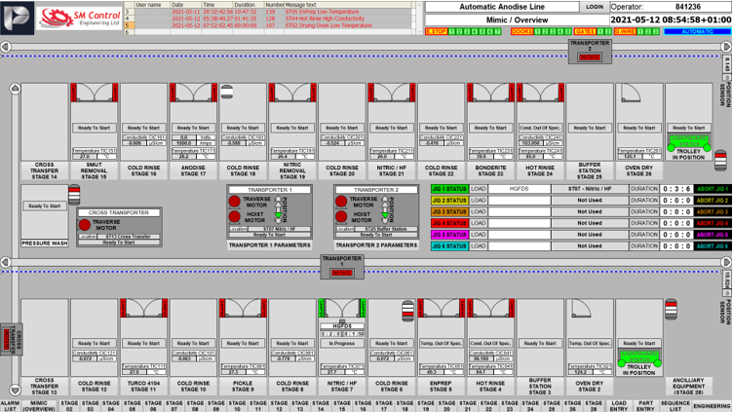The width and height of the screenshot is (733, 412).
Task: Click the up arrow atop the cross transfer rail
Action: (x=15, y=89)
